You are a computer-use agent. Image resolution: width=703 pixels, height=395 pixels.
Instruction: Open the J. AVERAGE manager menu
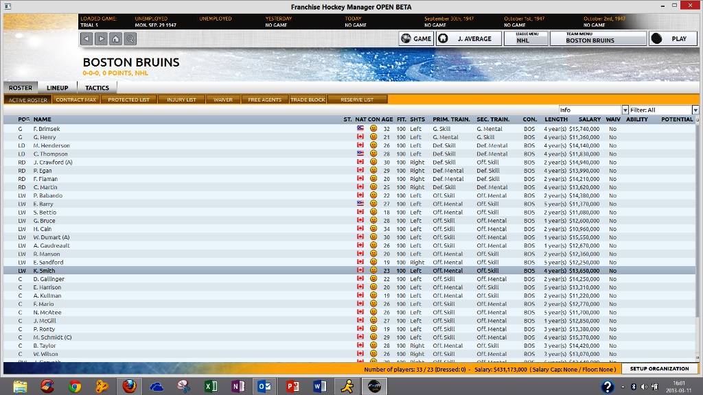[468, 38]
